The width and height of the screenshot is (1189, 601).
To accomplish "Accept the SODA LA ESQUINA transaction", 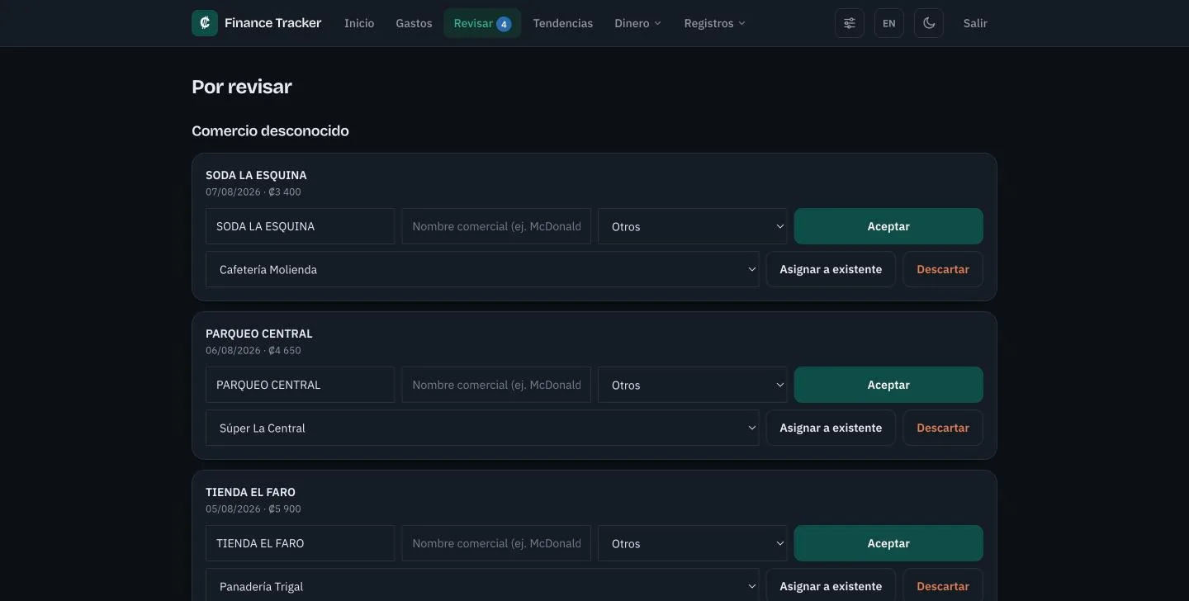I will click(888, 226).
